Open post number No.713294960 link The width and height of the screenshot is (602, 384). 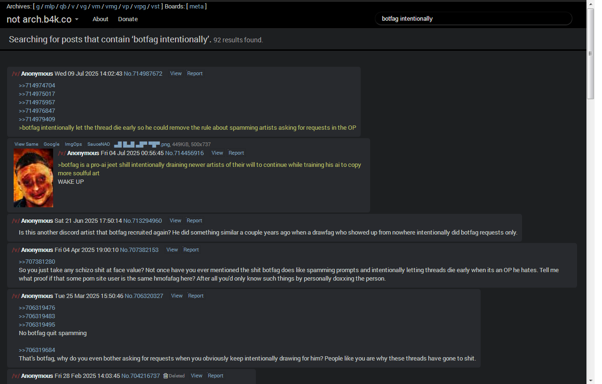click(x=143, y=221)
